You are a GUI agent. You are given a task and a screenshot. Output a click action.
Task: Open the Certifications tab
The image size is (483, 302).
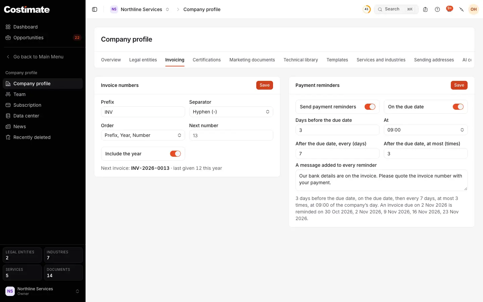click(207, 60)
